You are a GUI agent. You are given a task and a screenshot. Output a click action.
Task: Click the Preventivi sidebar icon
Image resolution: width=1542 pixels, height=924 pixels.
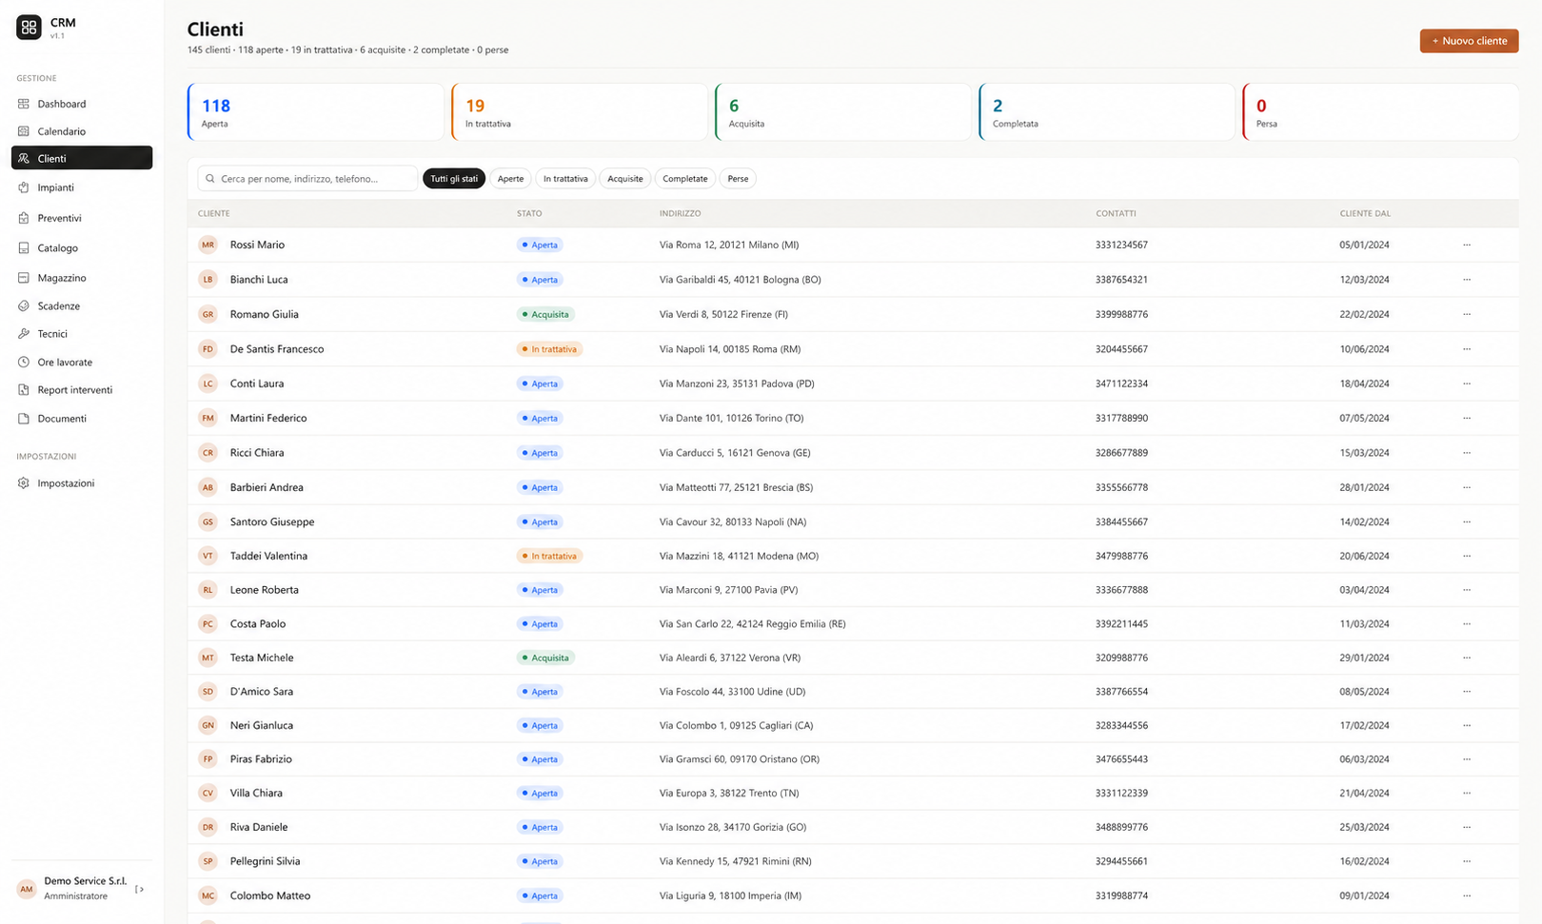pos(24,218)
